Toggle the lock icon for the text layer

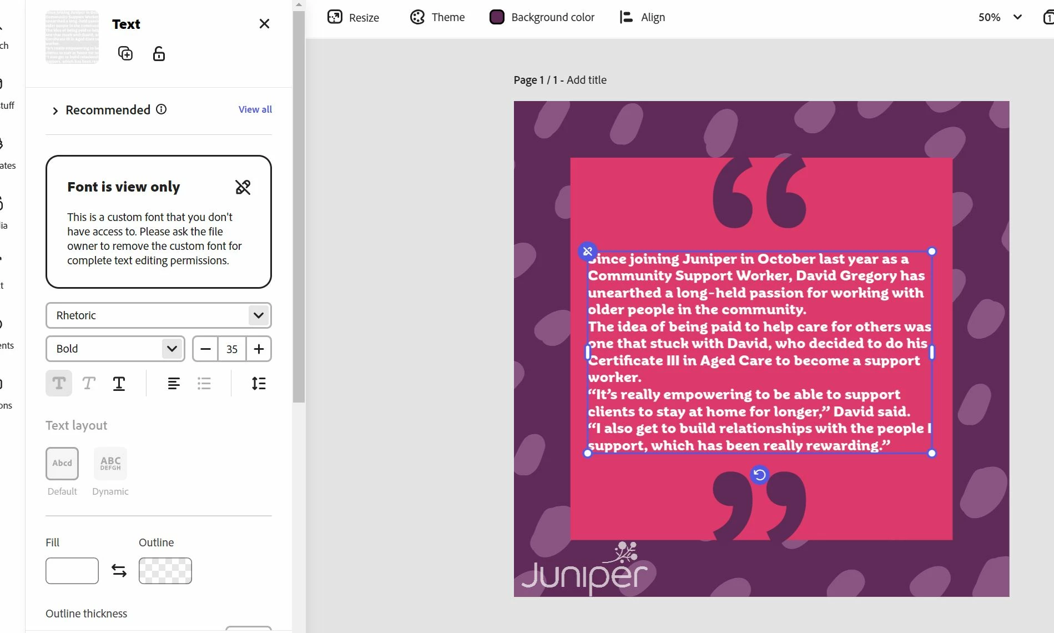point(159,53)
